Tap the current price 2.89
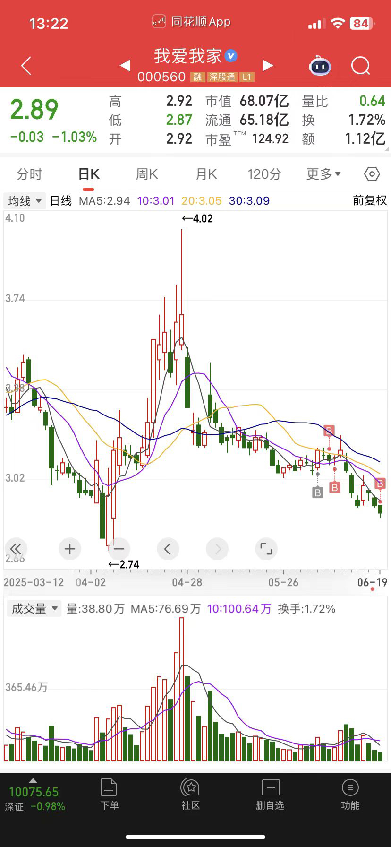 pos(34,110)
